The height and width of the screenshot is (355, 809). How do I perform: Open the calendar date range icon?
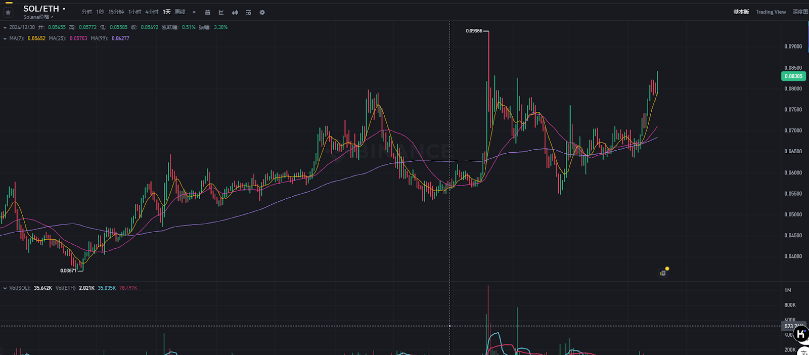click(x=207, y=13)
